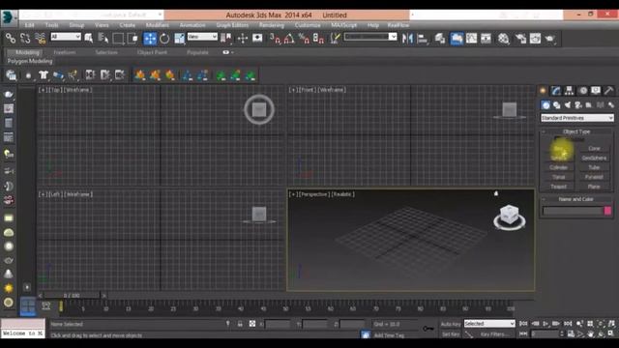Click the Pyramid primitive button
619x348 pixels.
point(594,177)
